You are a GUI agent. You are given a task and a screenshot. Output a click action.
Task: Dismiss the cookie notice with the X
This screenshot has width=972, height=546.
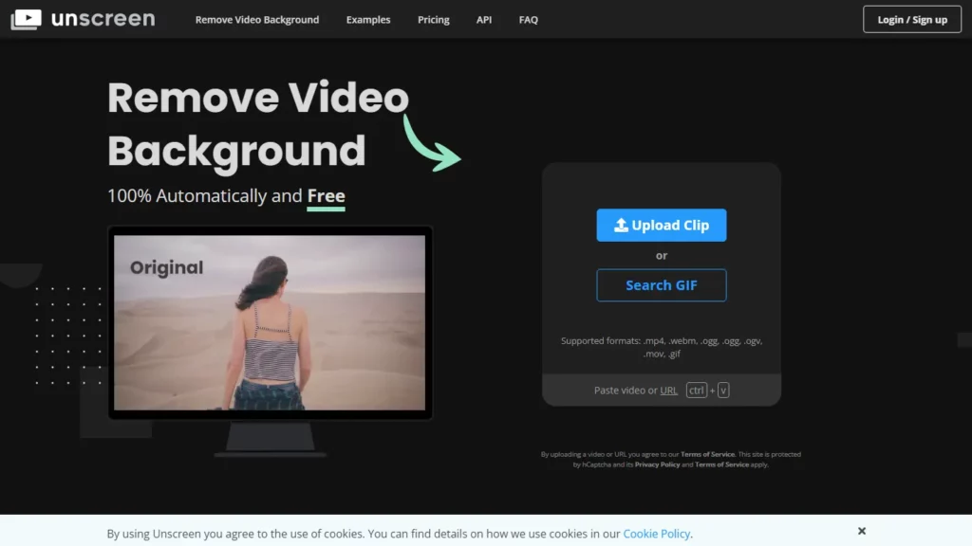click(x=861, y=531)
